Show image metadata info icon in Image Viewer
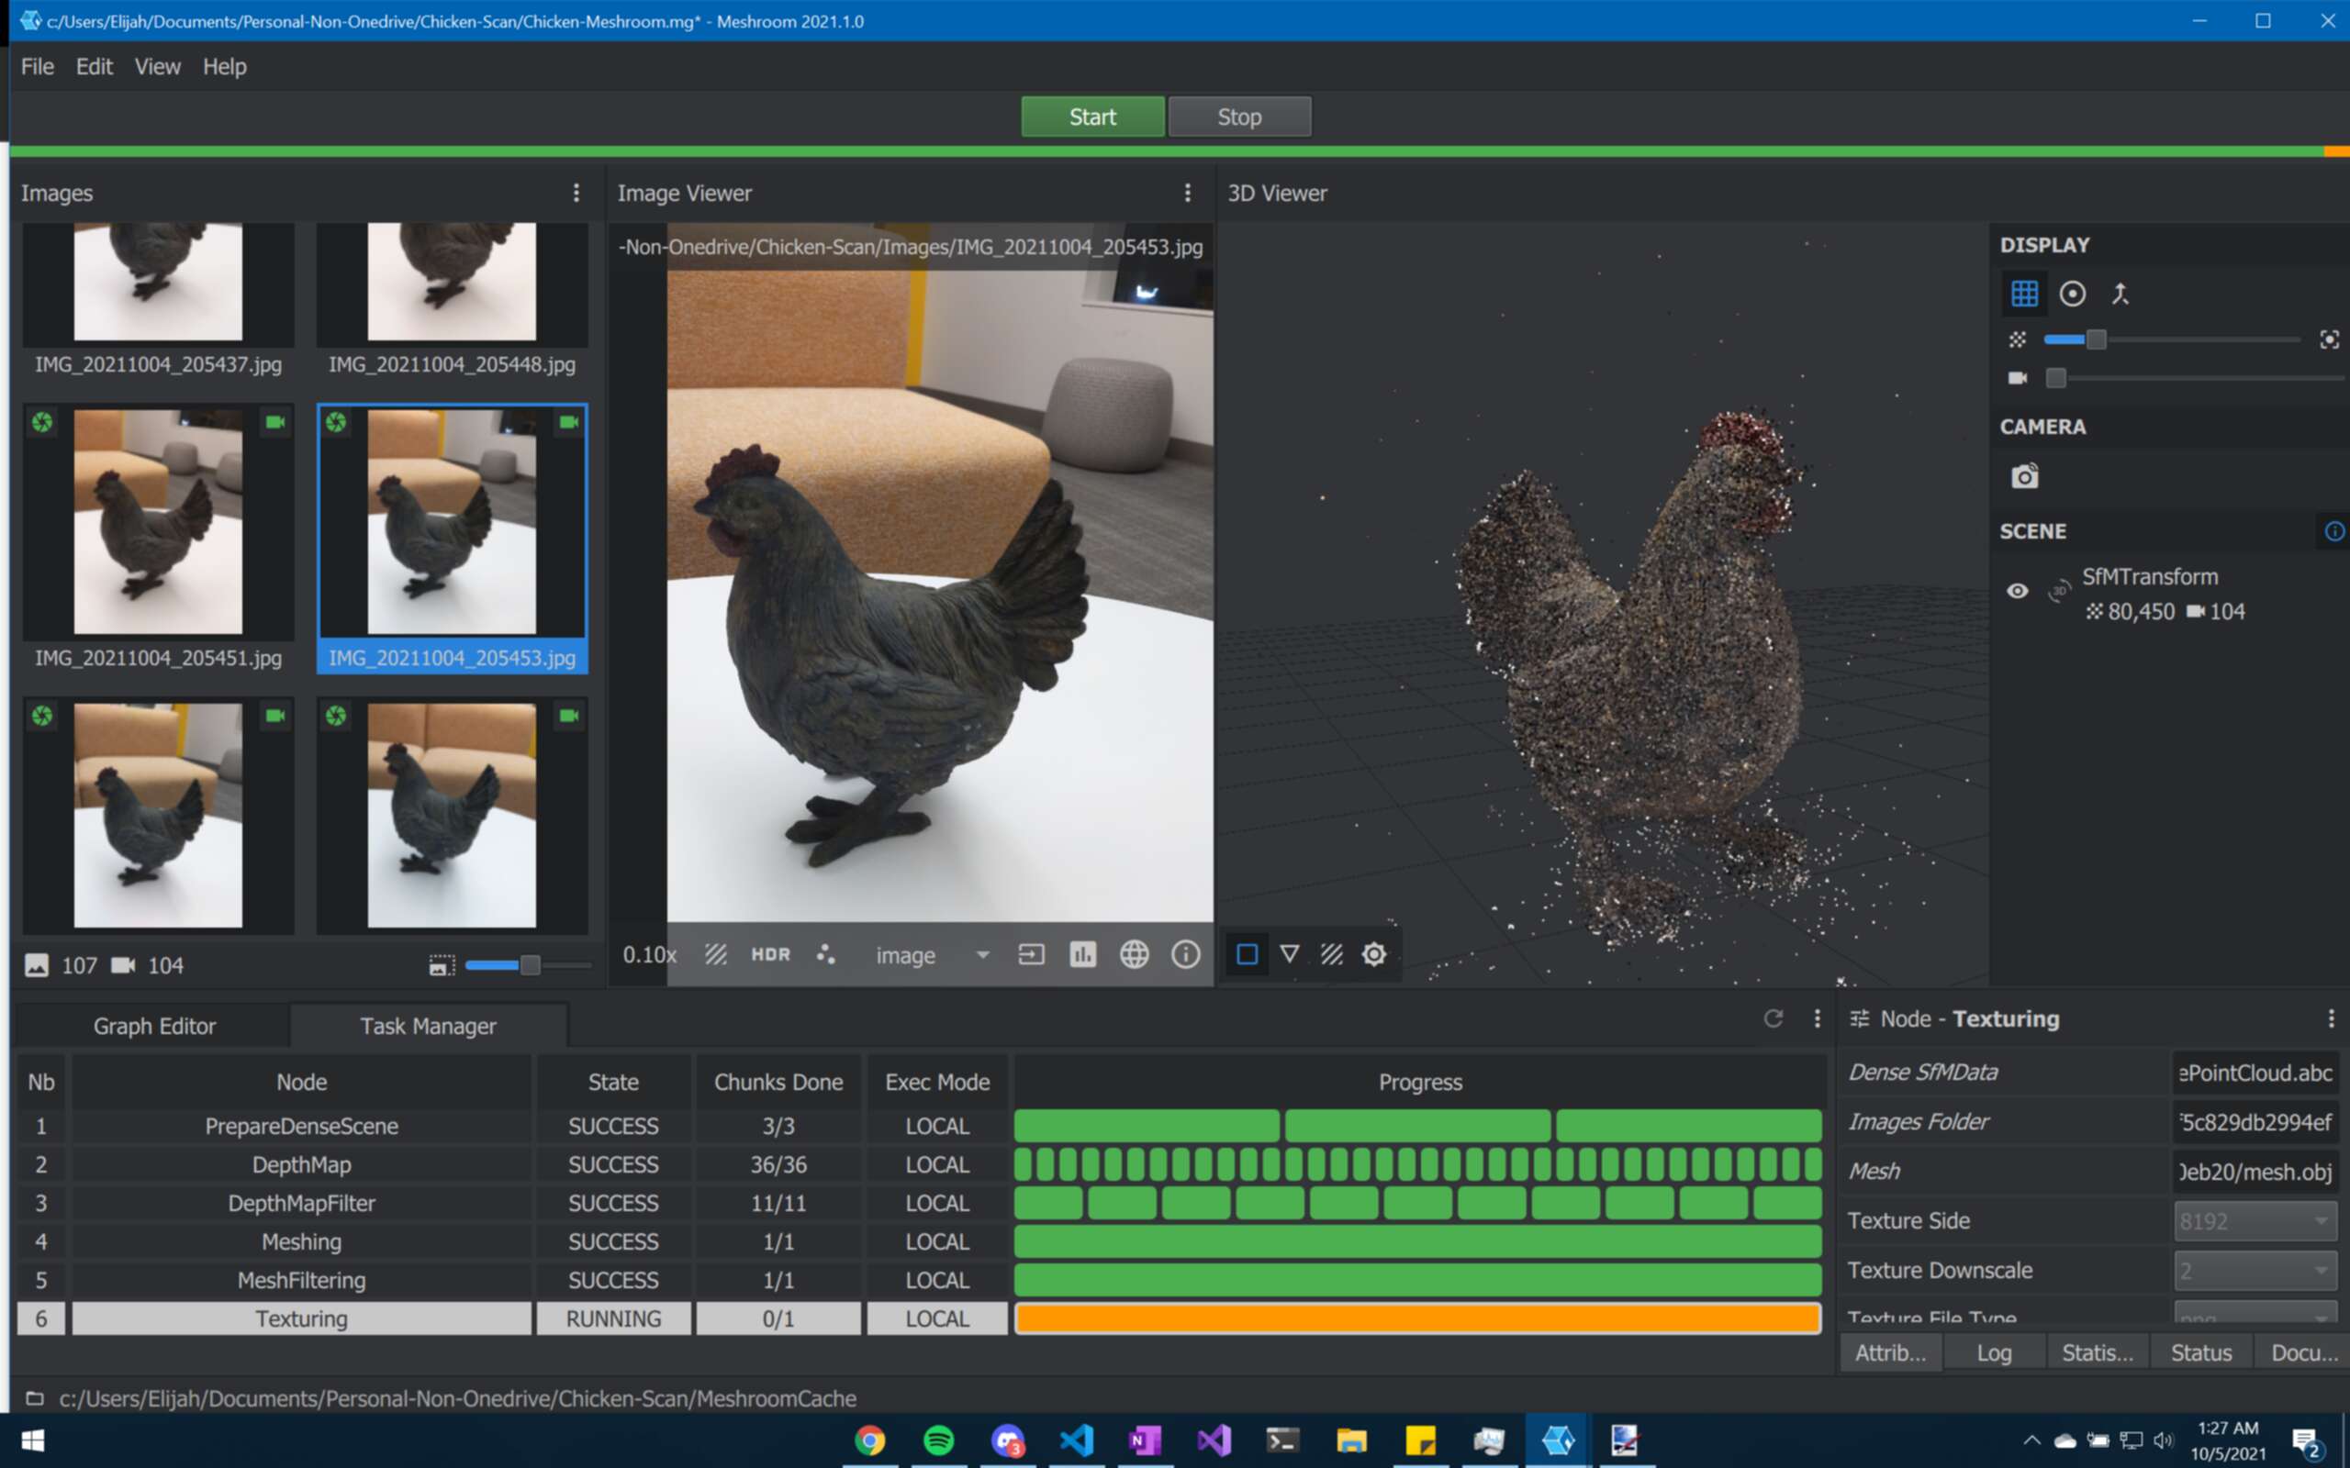 point(1186,954)
